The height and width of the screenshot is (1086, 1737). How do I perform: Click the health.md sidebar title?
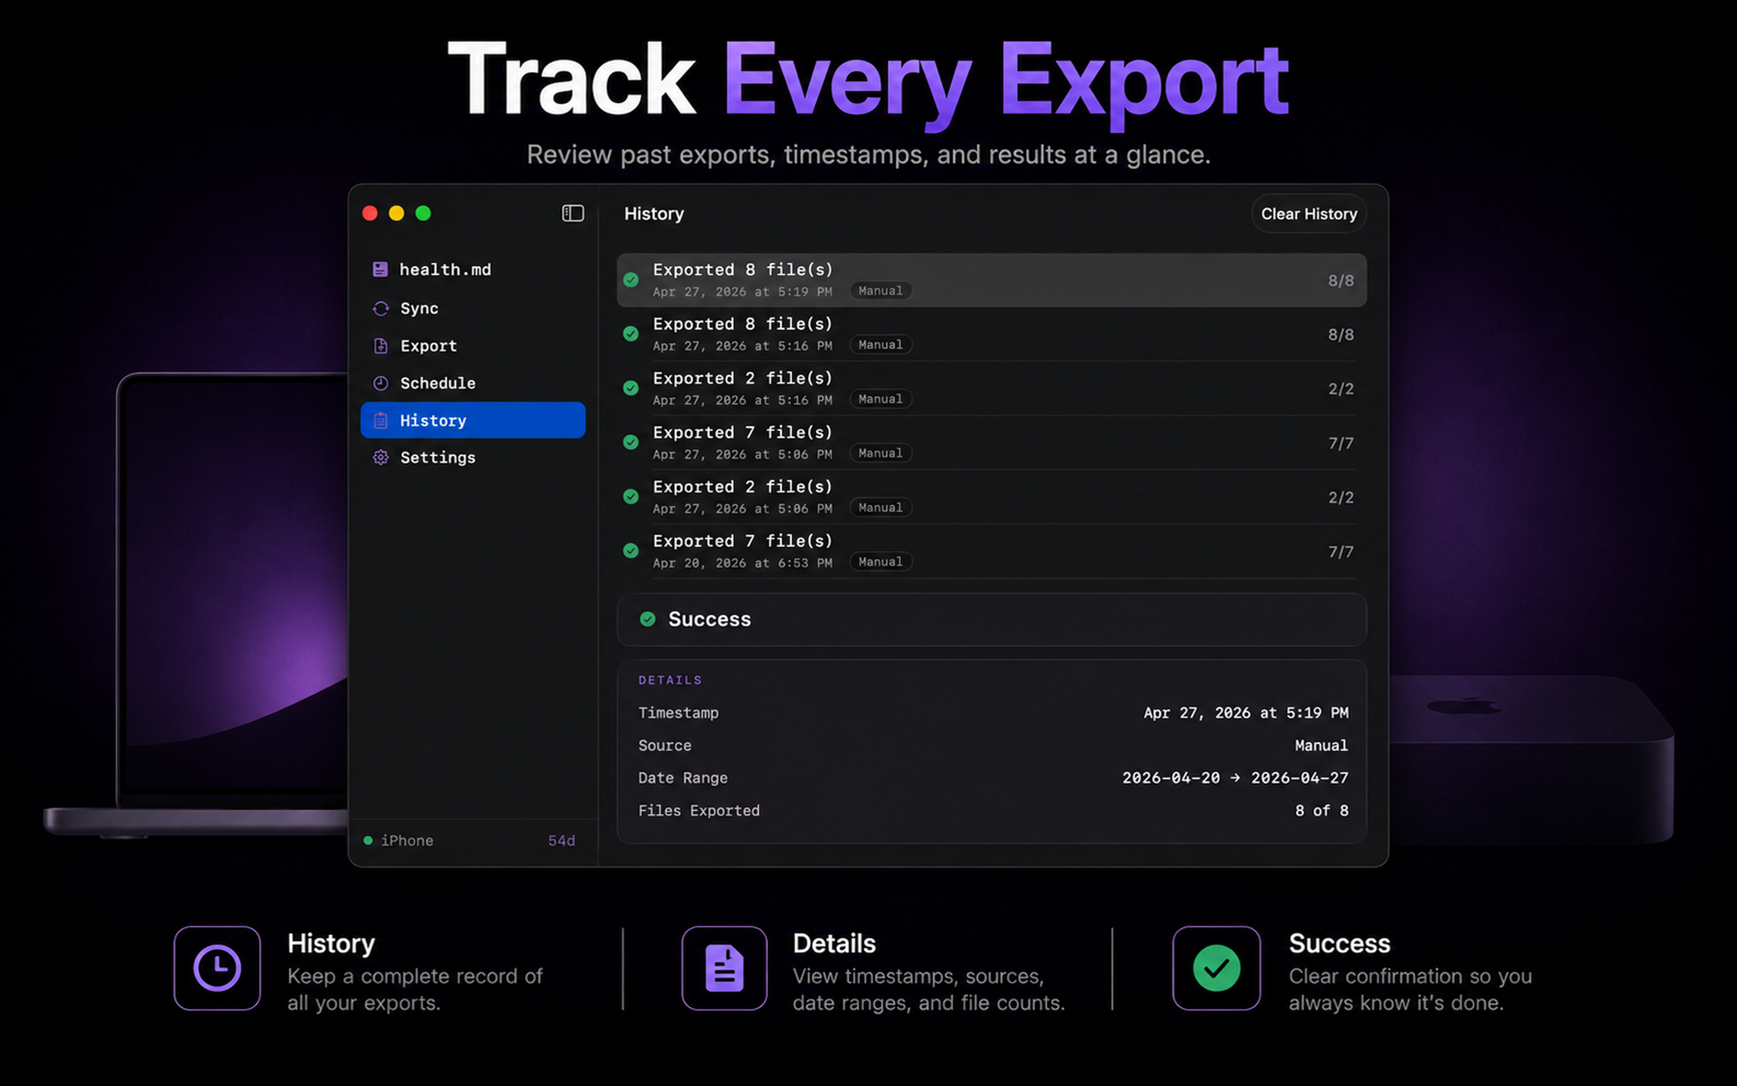coord(445,269)
